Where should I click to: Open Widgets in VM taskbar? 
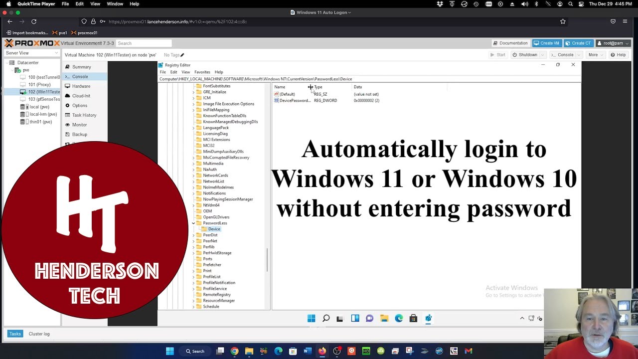click(355, 318)
